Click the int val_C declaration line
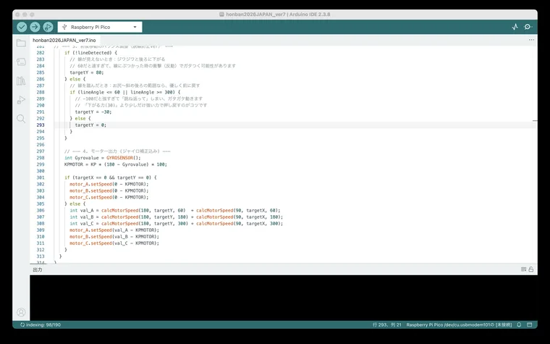550x344 pixels. coord(176,224)
